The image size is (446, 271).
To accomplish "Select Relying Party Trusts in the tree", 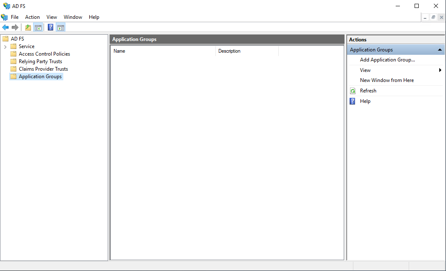I will [x=40, y=61].
